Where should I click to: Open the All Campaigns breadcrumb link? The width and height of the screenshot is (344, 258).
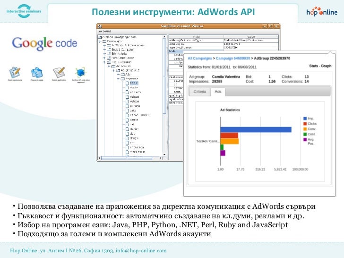click(199, 59)
